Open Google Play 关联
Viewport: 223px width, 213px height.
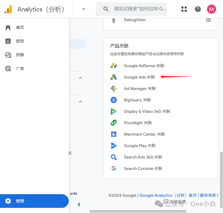pyautogui.click(x=140, y=146)
